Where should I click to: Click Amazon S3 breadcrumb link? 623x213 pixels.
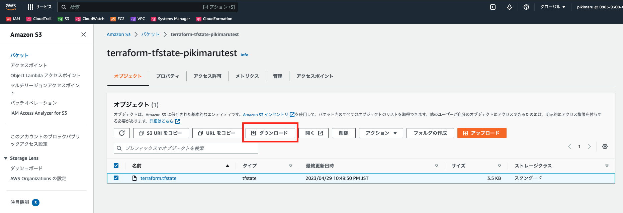tap(119, 34)
